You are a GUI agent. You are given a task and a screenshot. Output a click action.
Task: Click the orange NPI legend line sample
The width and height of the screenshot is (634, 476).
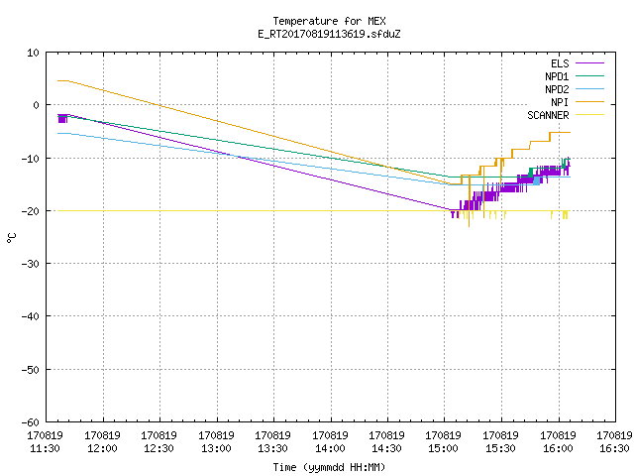[589, 102]
